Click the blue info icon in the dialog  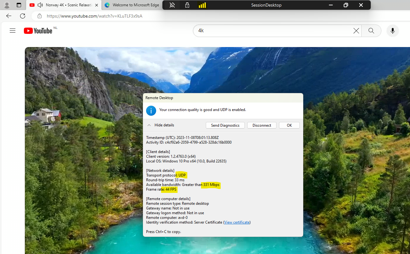coord(151,110)
